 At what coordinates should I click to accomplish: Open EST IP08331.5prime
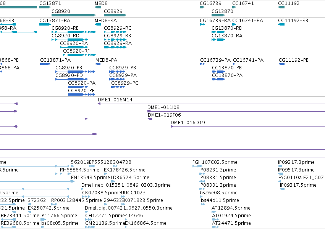pos(218,178)
